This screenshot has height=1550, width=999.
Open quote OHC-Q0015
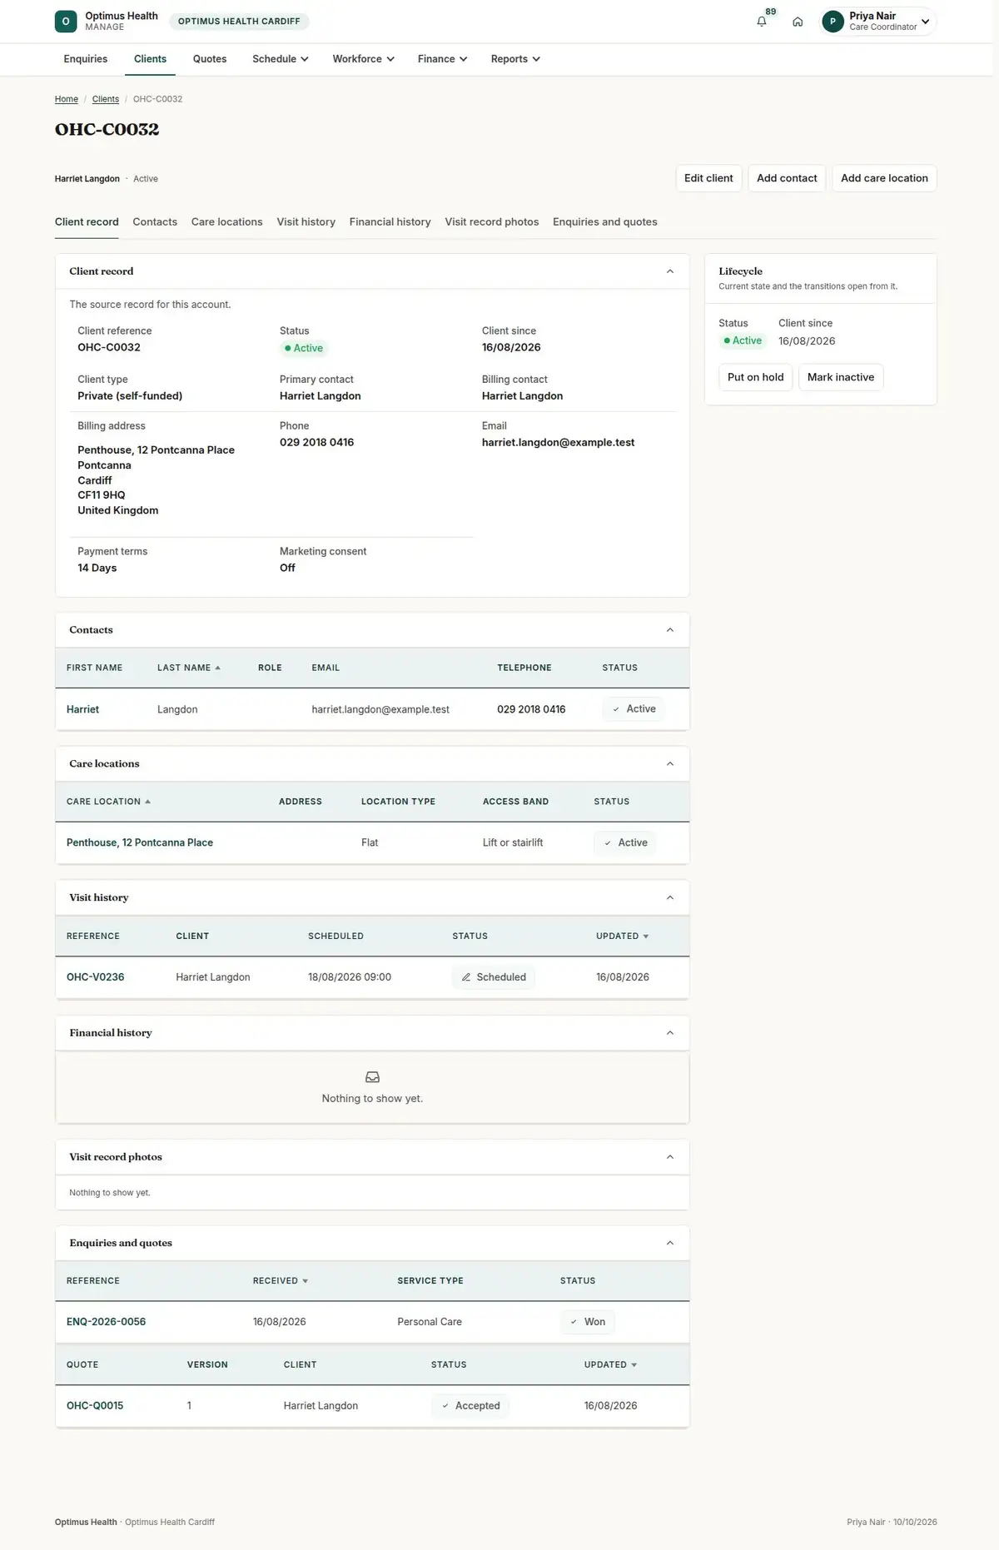coord(95,1406)
